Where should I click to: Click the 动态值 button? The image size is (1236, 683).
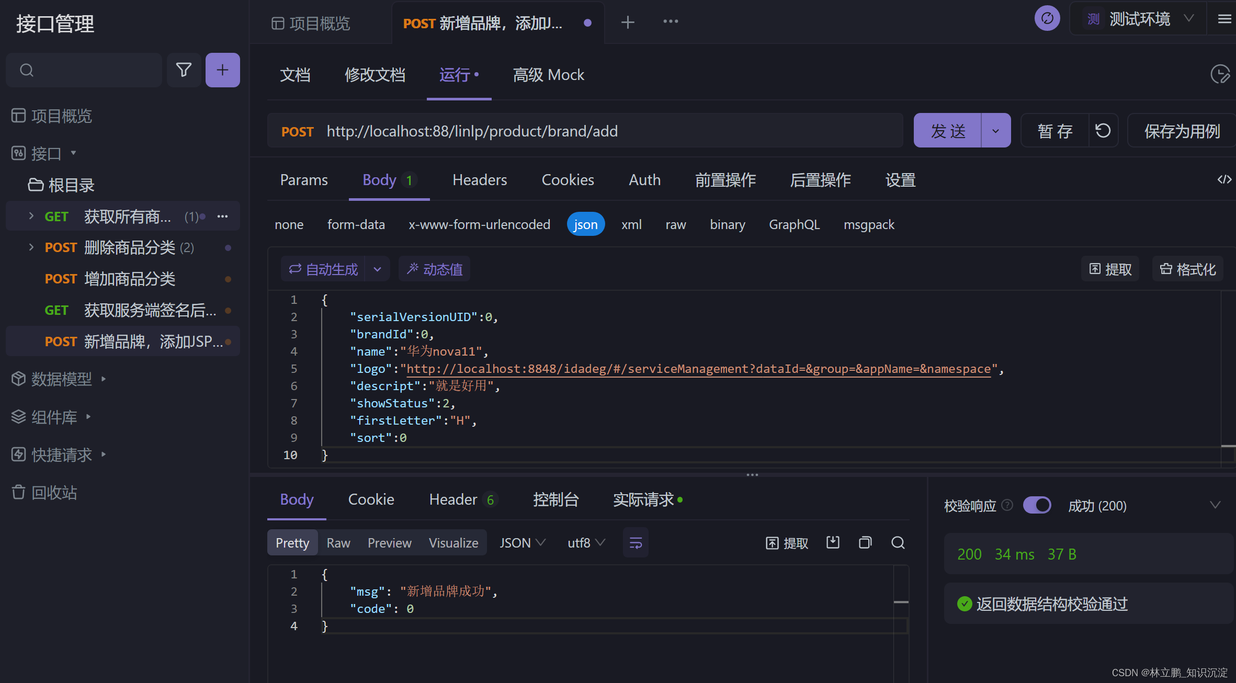click(x=434, y=269)
